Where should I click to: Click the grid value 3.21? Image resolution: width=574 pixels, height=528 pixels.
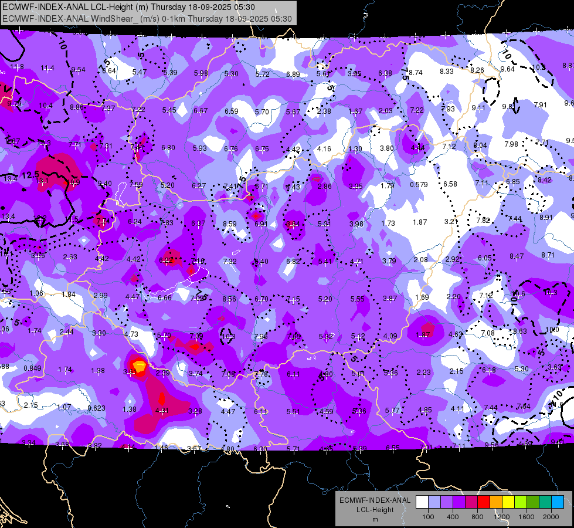451,221
